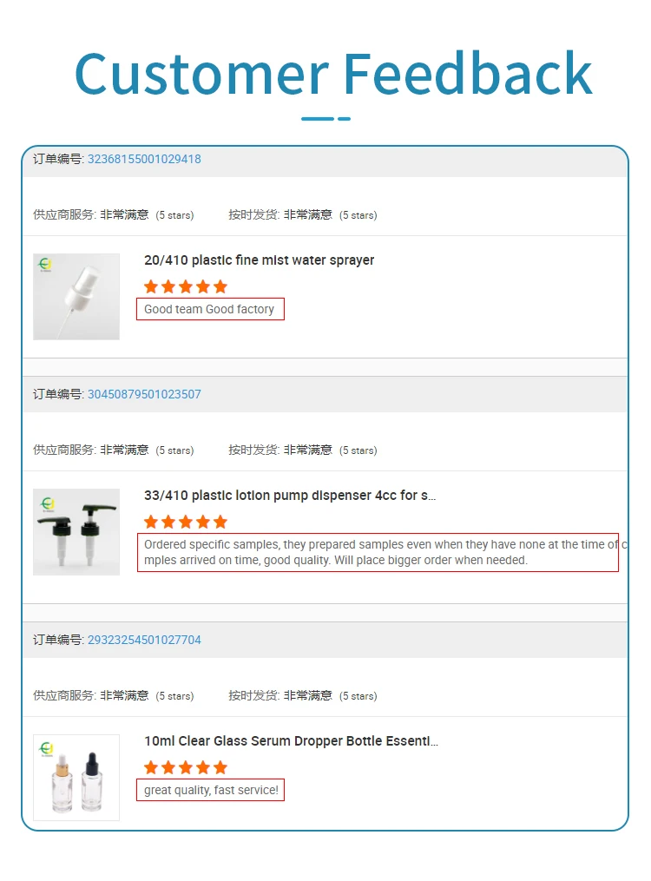Open order number 30450879501023507 link
The height and width of the screenshot is (881, 651).
coord(144,394)
